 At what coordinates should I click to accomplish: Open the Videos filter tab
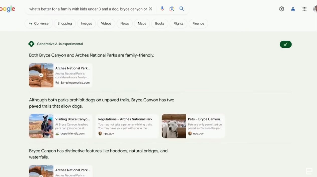[106, 24]
